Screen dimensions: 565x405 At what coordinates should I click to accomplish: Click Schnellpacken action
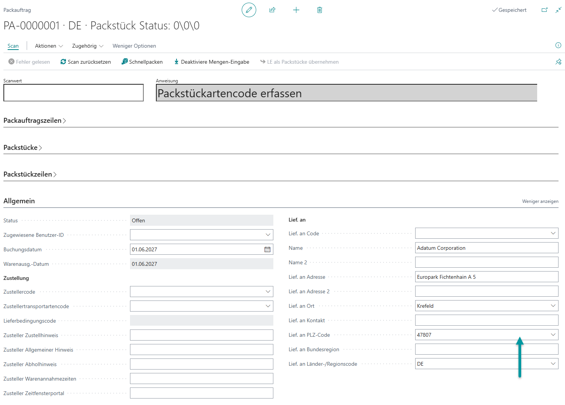(x=142, y=62)
